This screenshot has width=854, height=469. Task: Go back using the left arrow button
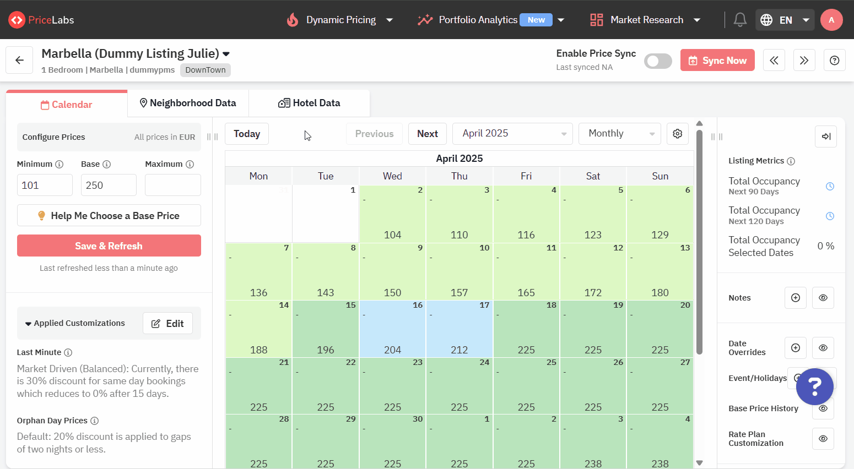click(x=19, y=61)
